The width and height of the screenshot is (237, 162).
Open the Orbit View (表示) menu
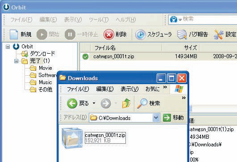coord(73,20)
